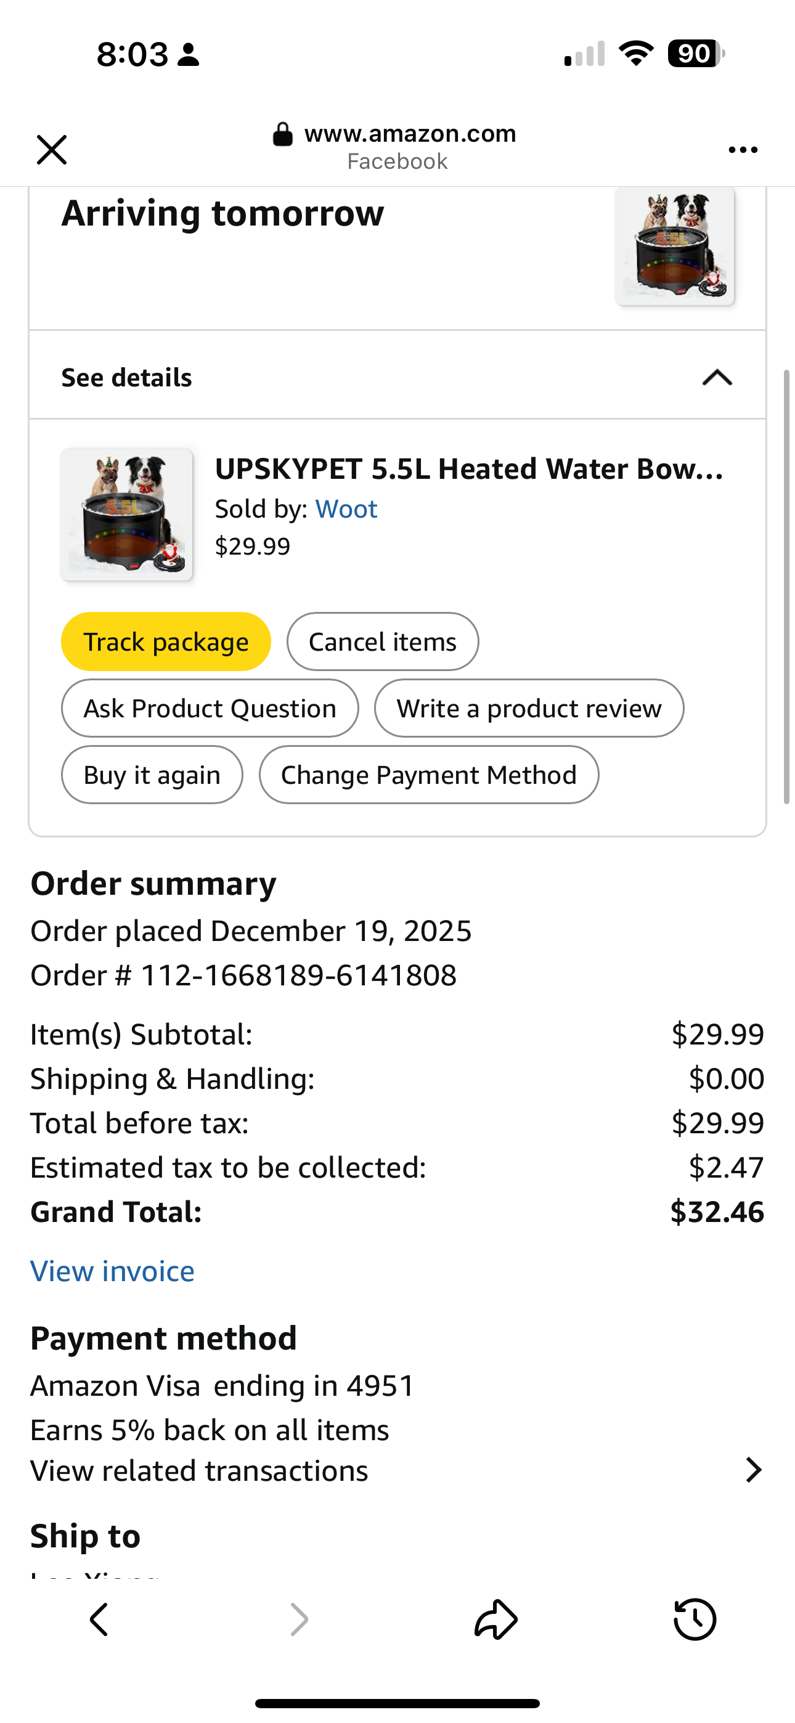Open View related transactions chevron
Image resolution: width=795 pixels, height=1723 pixels.
(754, 1470)
